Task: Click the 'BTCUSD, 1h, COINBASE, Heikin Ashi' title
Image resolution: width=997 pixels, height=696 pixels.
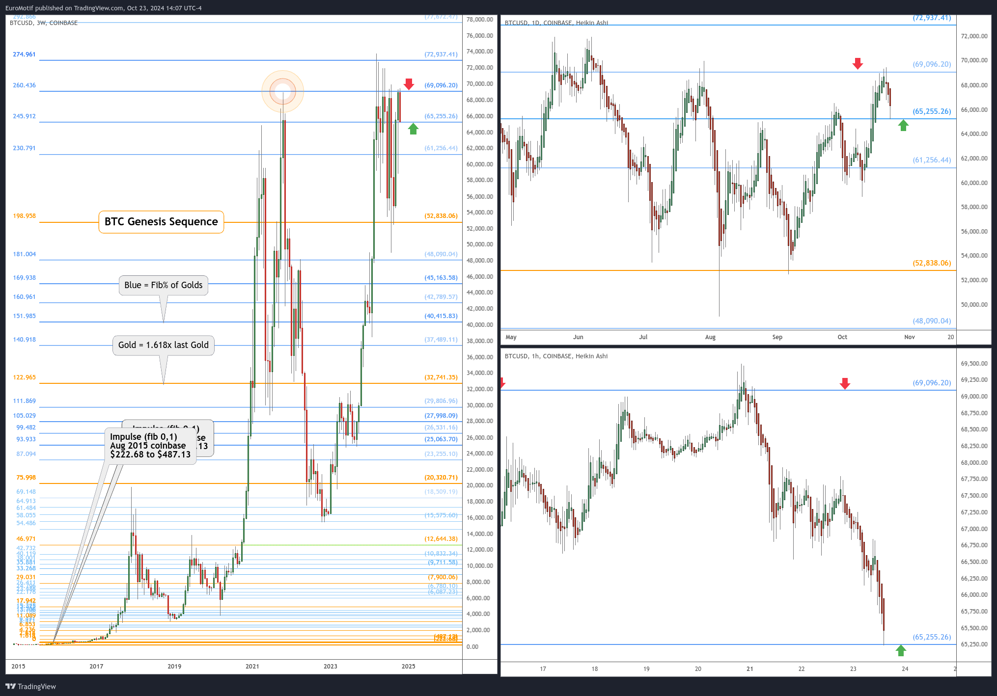Action: [556, 356]
